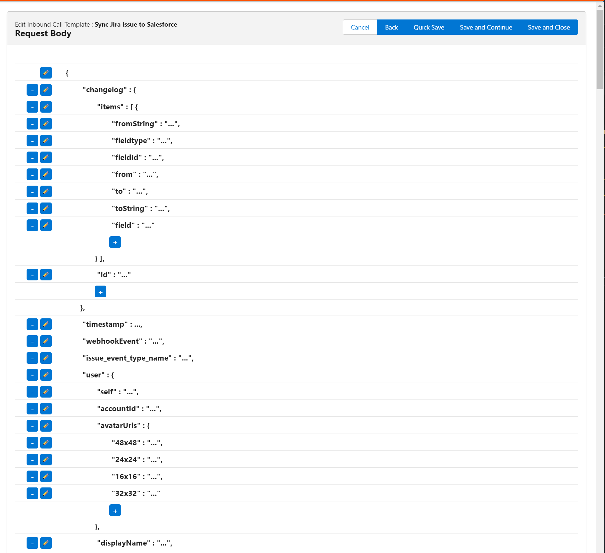Click the "issue_event_type_name" key text
The height and width of the screenshot is (553, 605).
(127, 358)
